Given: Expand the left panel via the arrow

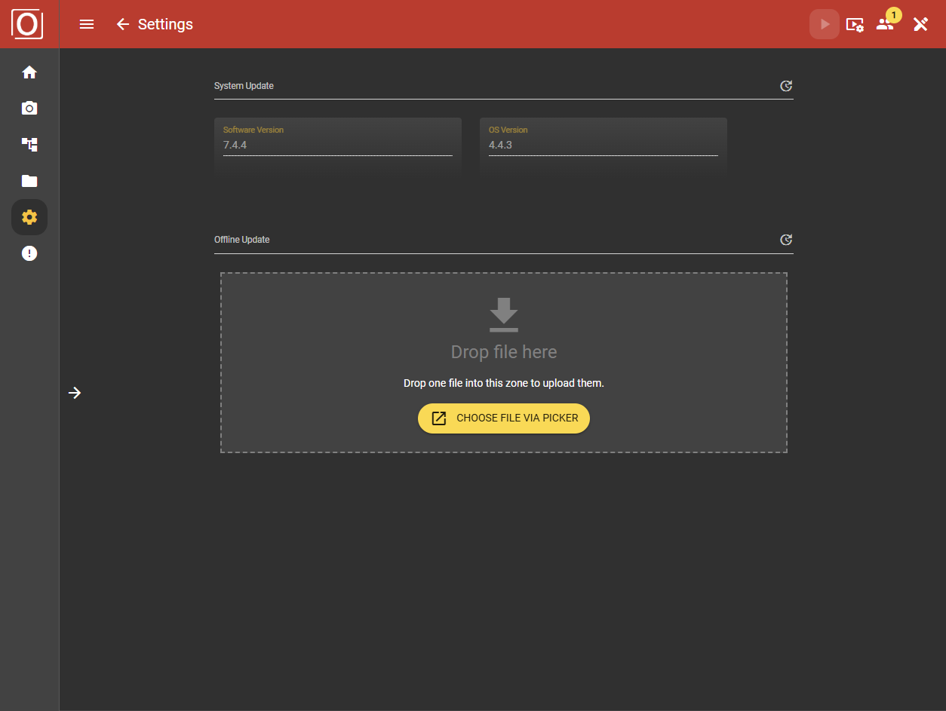Looking at the screenshot, I should [x=74, y=392].
